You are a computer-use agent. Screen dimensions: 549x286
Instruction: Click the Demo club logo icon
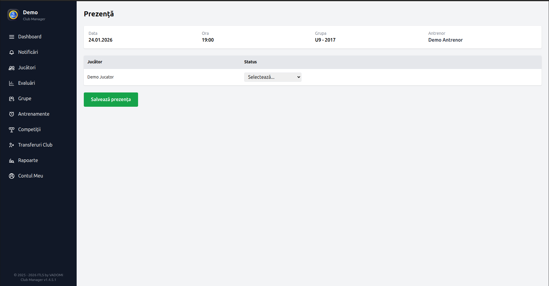tap(13, 15)
